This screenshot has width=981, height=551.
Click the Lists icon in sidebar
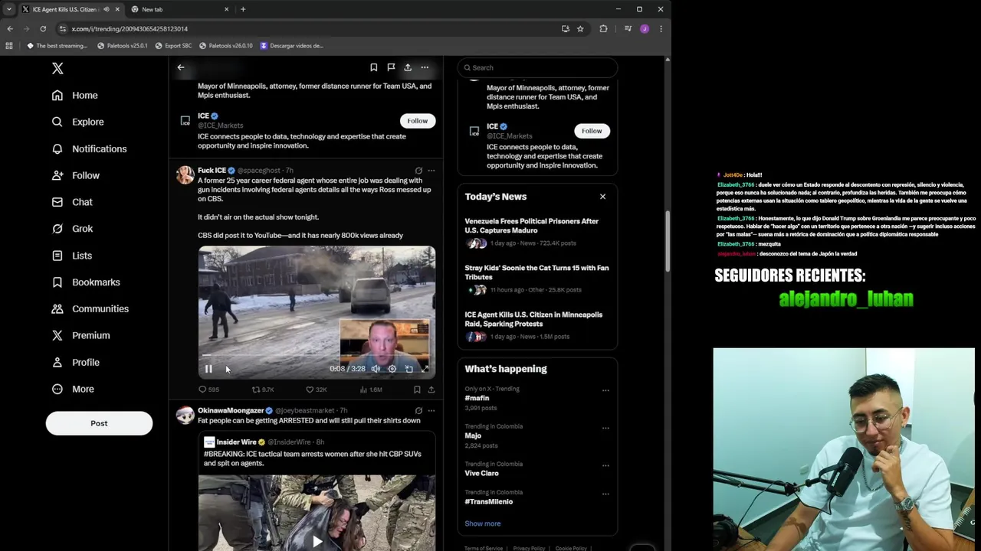[57, 256]
